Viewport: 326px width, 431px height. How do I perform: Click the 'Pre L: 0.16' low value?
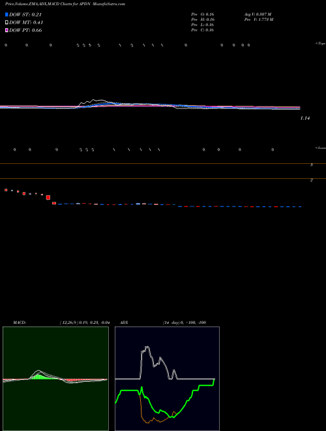click(x=203, y=25)
